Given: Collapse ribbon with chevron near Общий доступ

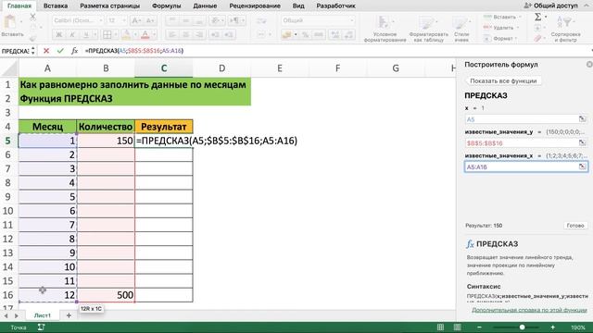Looking at the screenshot, I should click(x=587, y=6).
